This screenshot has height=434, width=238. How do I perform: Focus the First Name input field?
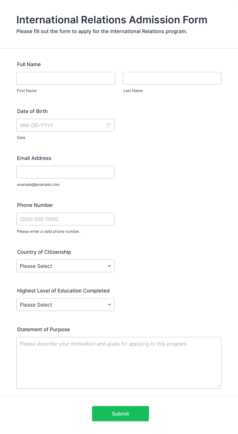tap(66, 78)
